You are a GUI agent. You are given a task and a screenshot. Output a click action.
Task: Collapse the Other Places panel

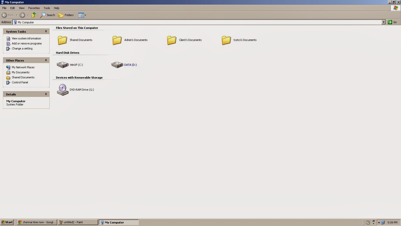[x=46, y=60]
